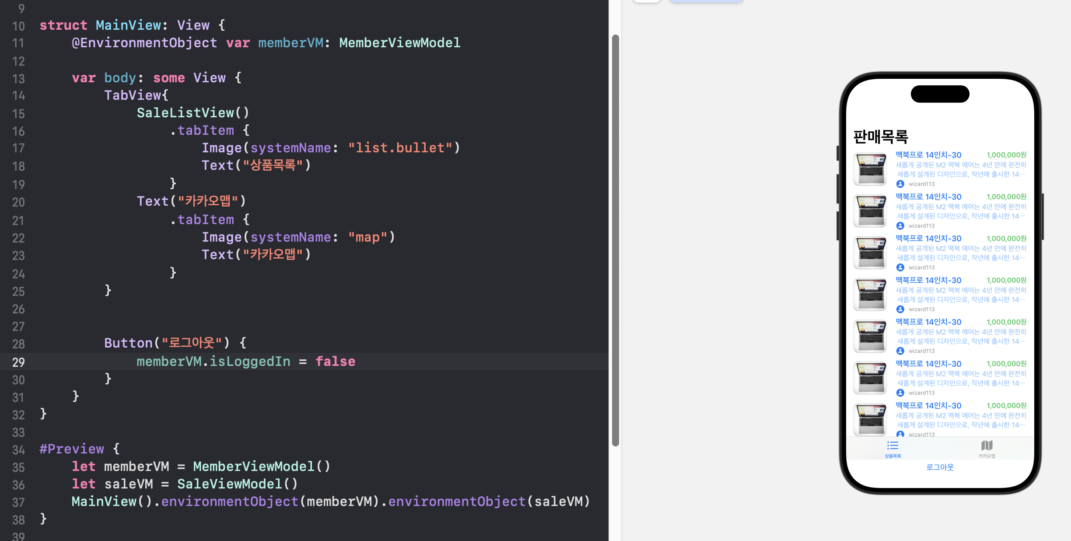Click the 판매목록 navigation title
This screenshot has width=1071, height=541.
point(880,137)
